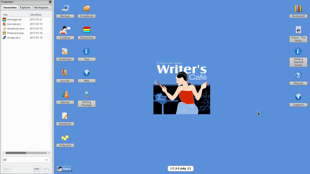The width and height of the screenshot is (310, 174).
Task: Open the Pinboard sticky notes icon
Action: click(x=65, y=137)
